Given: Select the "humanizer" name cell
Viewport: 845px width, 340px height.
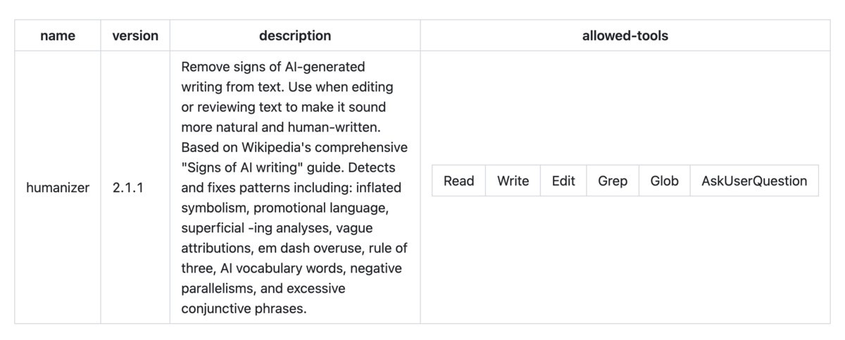Looking at the screenshot, I should pyautogui.click(x=58, y=188).
